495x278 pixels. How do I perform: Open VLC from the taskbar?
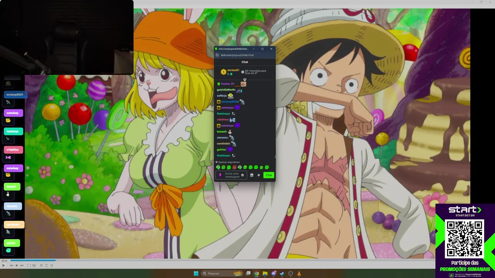click(299, 273)
